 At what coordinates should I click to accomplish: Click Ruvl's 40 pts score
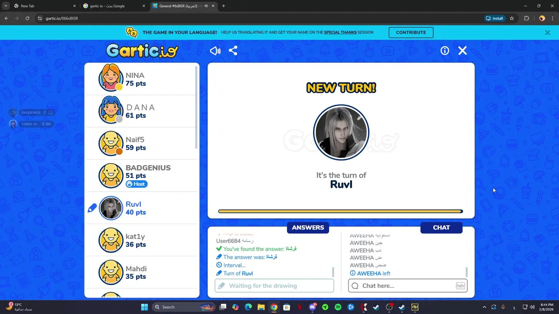tap(136, 212)
